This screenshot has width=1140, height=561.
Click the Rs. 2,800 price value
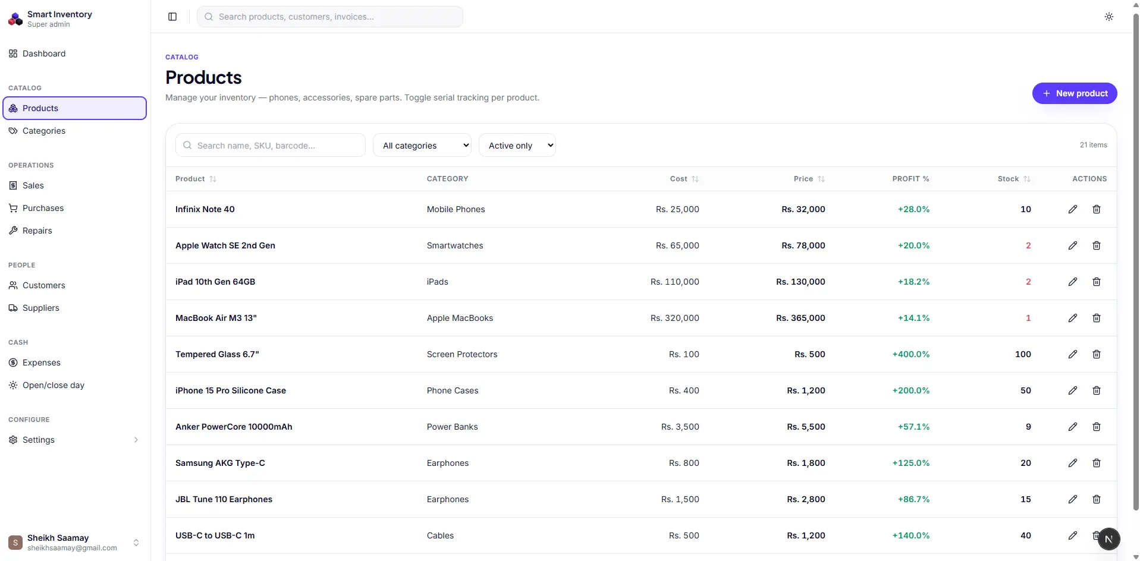coord(806,499)
